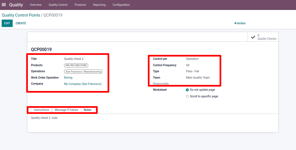Screen dimensions: 296x150
Task: Click the Control per value Operation
Action: click(x=192, y=59)
